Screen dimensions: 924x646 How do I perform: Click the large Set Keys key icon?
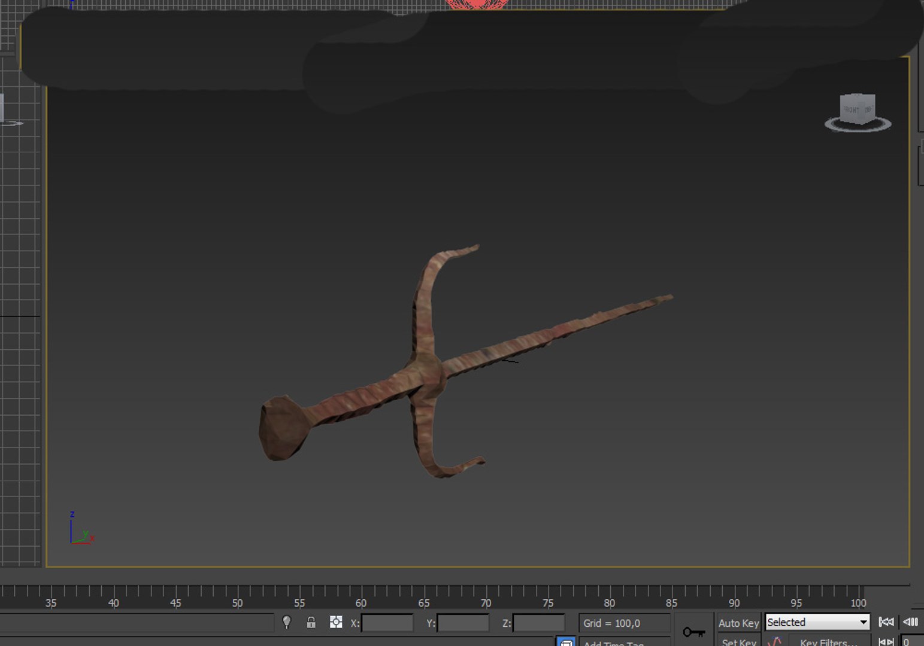pyautogui.click(x=693, y=631)
